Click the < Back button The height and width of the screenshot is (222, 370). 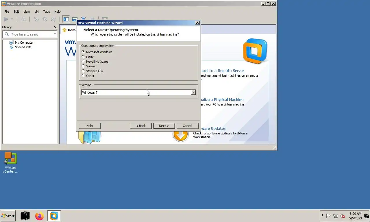point(141,126)
